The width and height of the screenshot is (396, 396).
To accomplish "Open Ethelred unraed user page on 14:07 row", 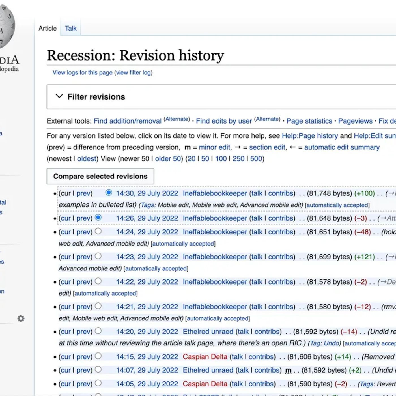I will pos(208,370).
